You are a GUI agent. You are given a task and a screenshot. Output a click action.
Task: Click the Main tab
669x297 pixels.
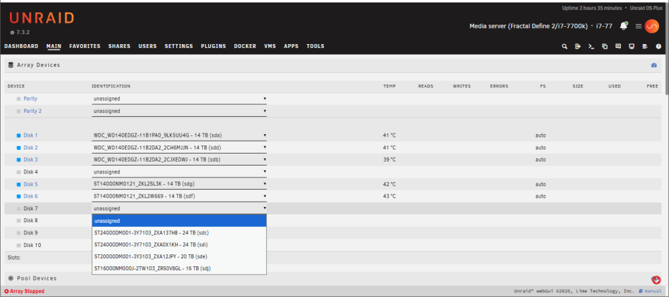point(54,46)
